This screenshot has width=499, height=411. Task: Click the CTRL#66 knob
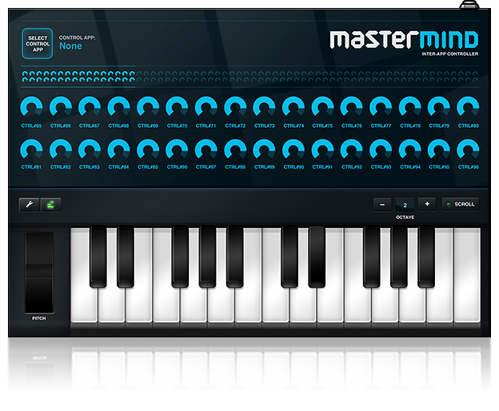(x=61, y=106)
